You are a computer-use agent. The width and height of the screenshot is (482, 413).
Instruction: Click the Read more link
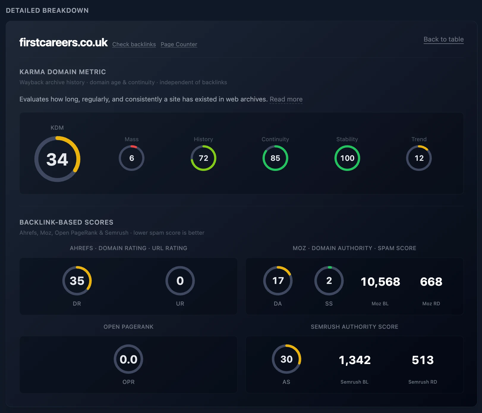(286, 99)
